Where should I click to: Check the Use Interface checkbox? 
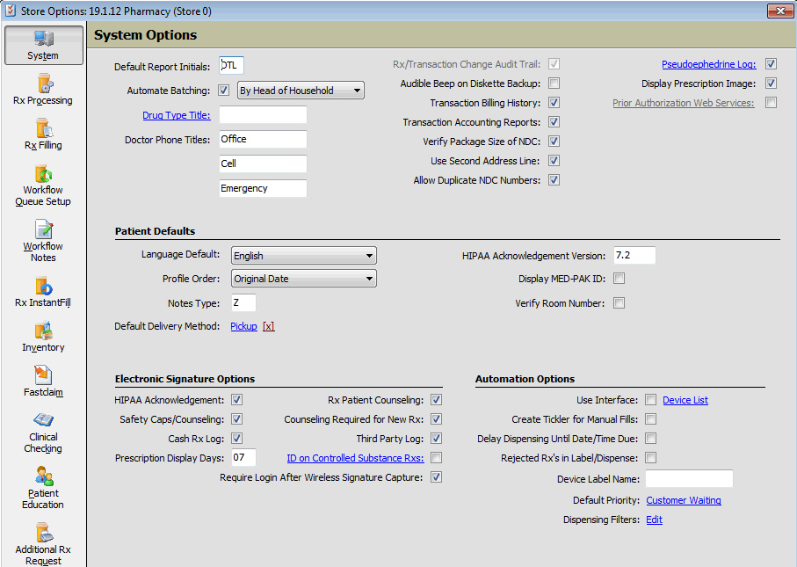(x=651, y=400)
